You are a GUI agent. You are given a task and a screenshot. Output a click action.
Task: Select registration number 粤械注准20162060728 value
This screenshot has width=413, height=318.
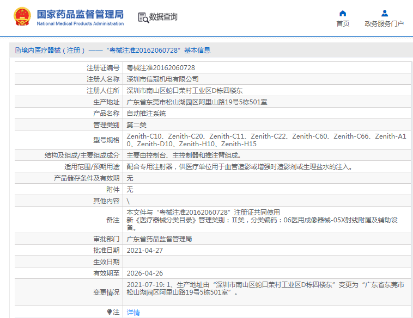(x=161, y=68)
